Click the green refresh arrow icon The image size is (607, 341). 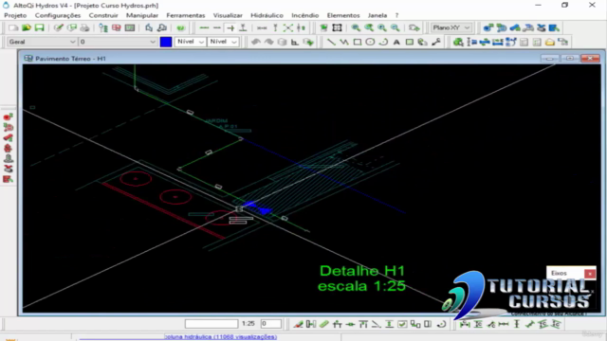[181, 27]
